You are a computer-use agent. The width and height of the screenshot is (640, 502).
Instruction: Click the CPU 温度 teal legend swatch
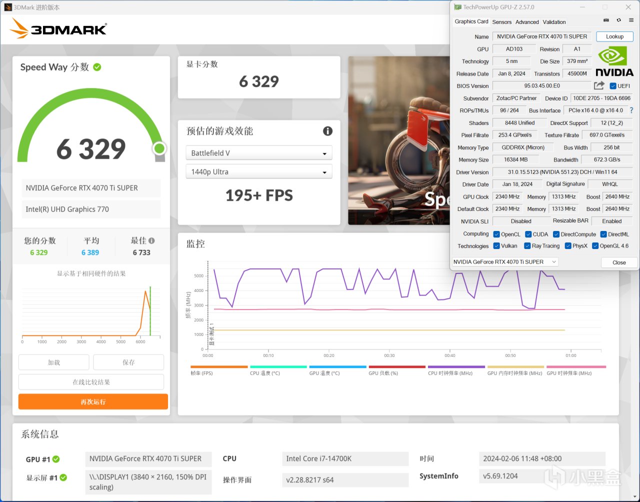278,367
